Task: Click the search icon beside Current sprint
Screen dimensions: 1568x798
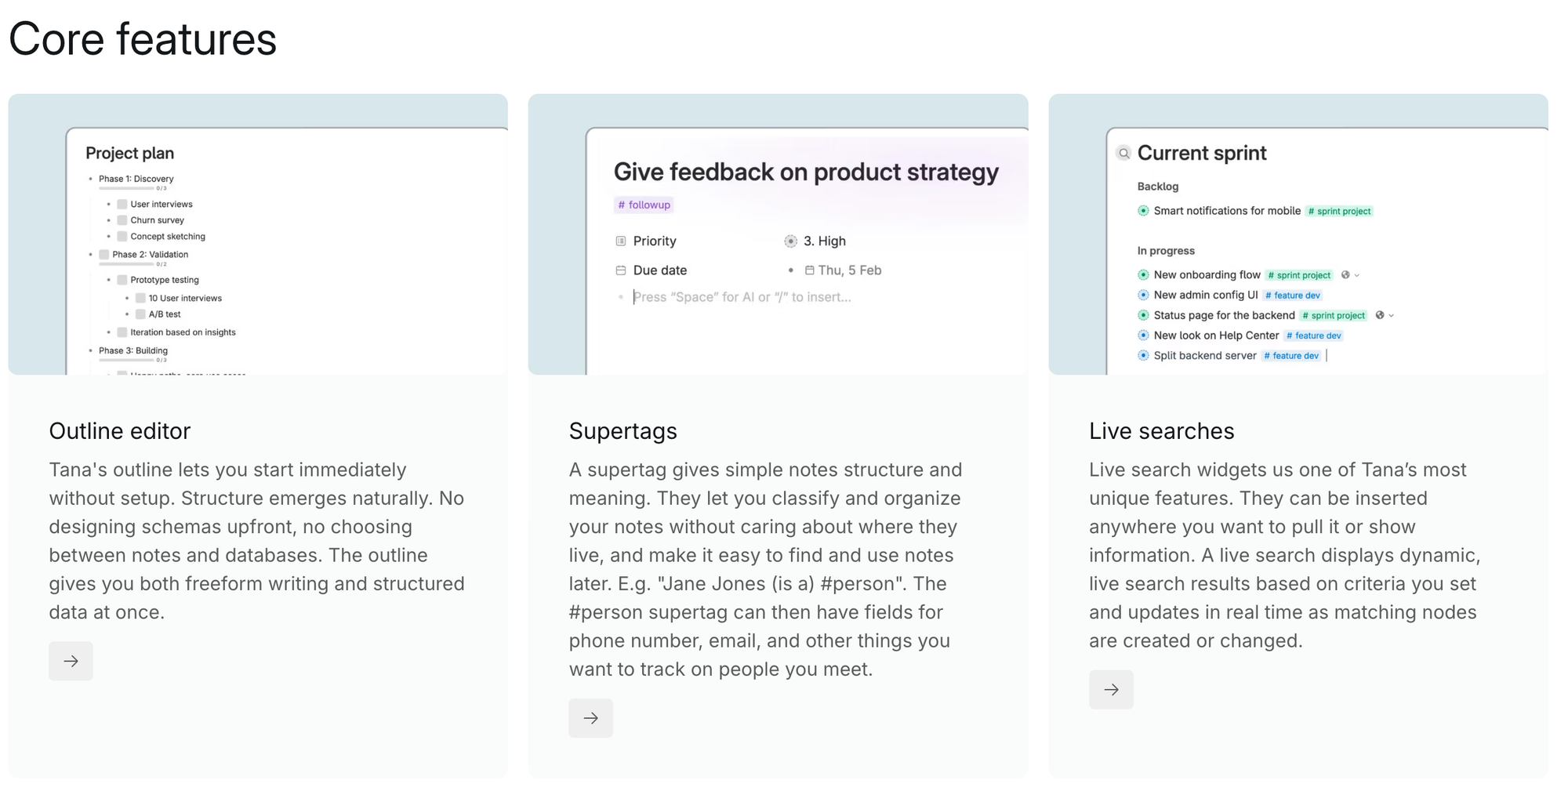Action: click(1123, 154)
